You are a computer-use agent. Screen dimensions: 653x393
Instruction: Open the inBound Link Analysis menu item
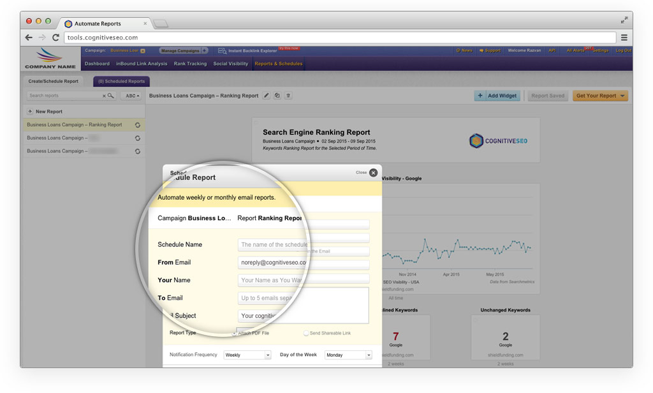click(142, 64)
